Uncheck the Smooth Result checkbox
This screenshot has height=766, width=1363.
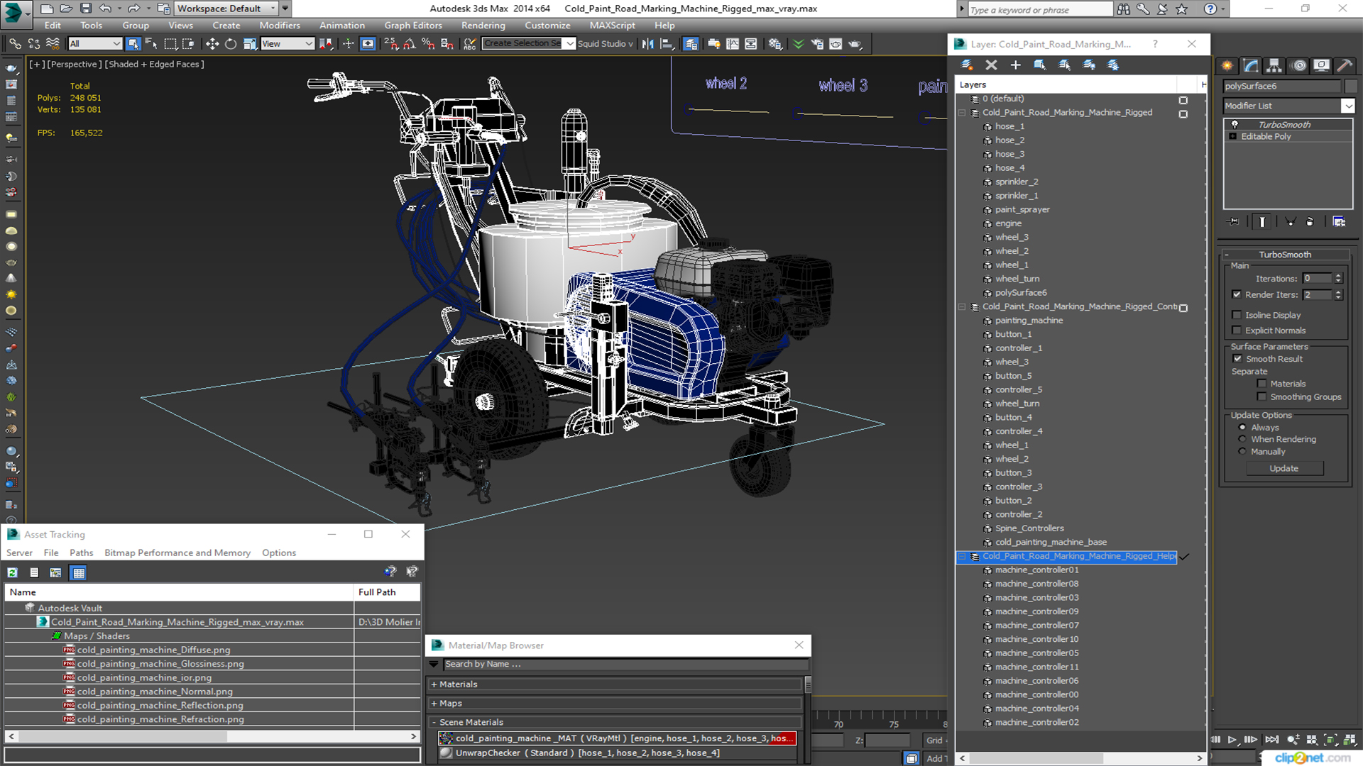1237,359
